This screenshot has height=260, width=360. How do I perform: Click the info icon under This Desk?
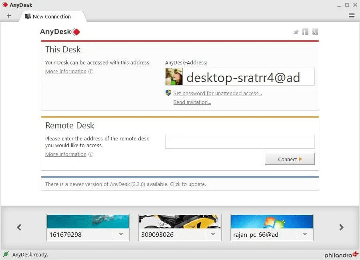coord(90,72)
